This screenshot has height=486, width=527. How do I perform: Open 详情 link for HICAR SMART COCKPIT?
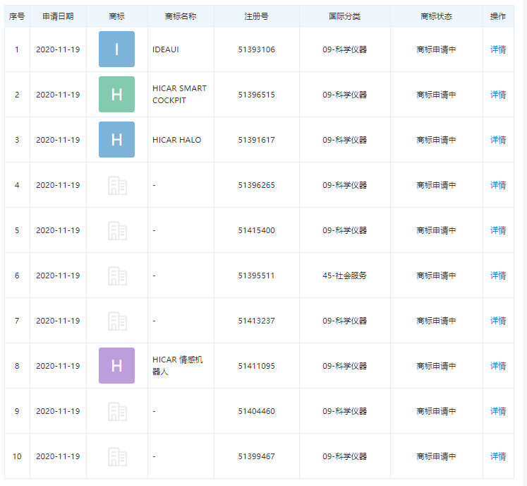(498, 95)
